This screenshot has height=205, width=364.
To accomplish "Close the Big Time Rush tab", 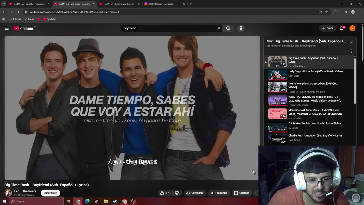I will (94, 4).
